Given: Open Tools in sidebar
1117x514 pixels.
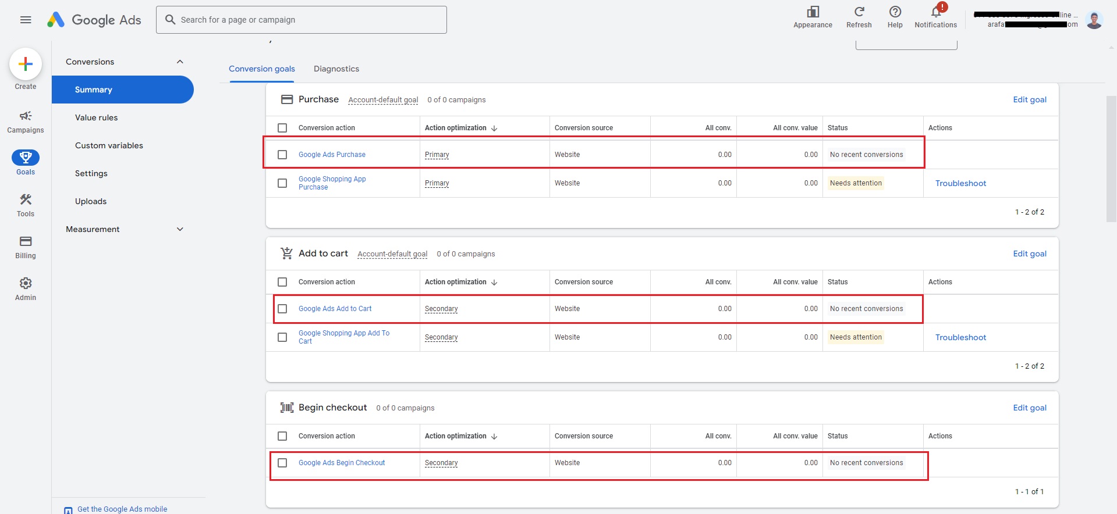Looking at the screenshot, I should [26, 205].
